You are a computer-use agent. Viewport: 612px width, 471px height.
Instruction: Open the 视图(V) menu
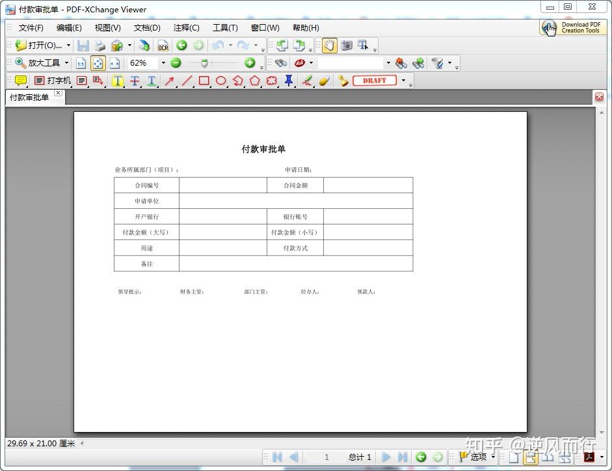click(108, 28)
